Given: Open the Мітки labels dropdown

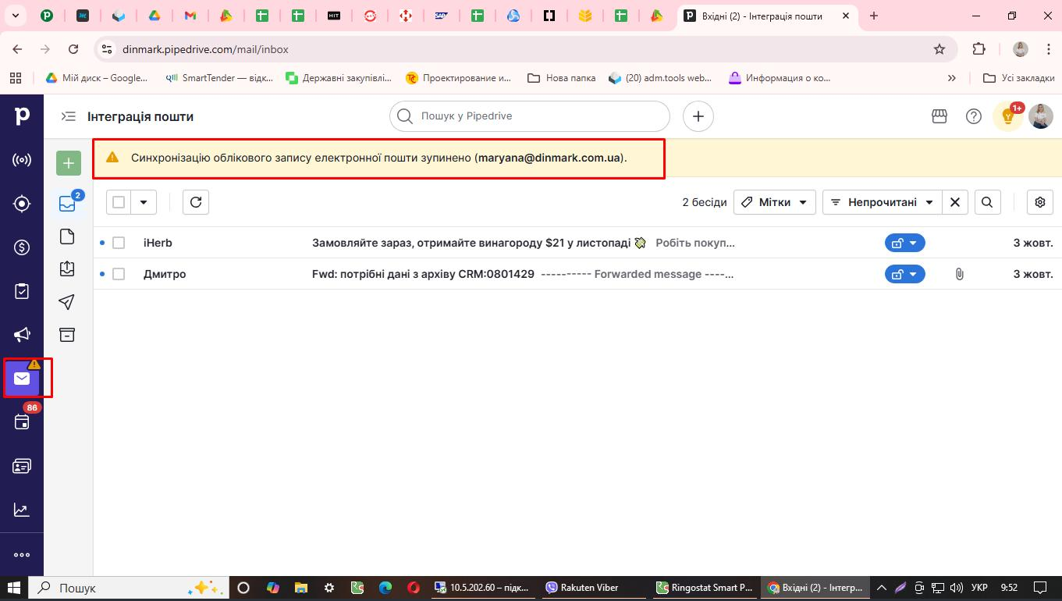Looking at the screenshot, I should [775, 202].
